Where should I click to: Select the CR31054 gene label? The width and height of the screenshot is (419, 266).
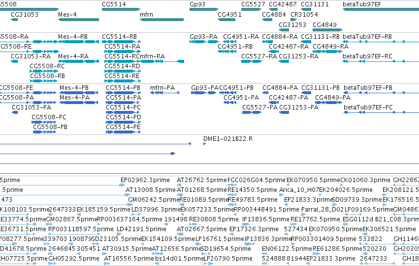pyautogui.click(x=304, y=14)
